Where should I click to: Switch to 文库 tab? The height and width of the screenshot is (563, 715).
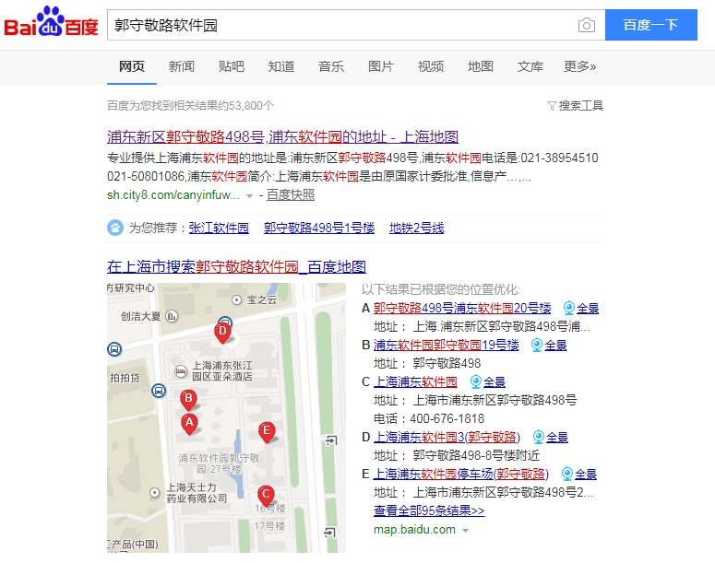(530, 66)
